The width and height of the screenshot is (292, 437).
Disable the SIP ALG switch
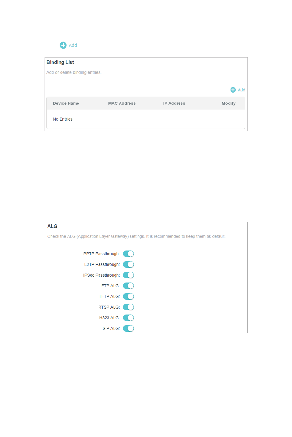(x=128, y=328)
